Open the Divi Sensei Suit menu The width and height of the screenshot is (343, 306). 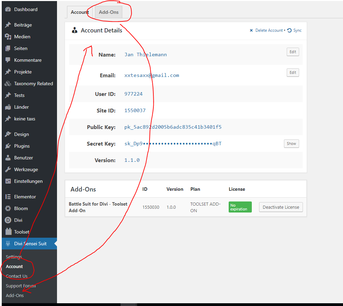(x=29, y=244)
